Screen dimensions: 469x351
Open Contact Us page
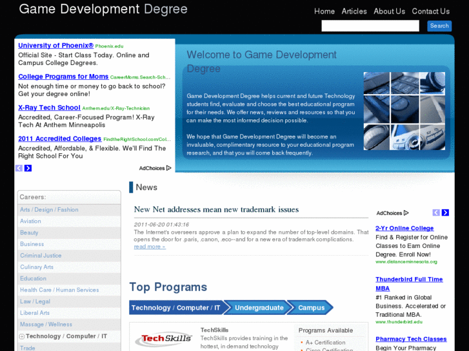431,12
